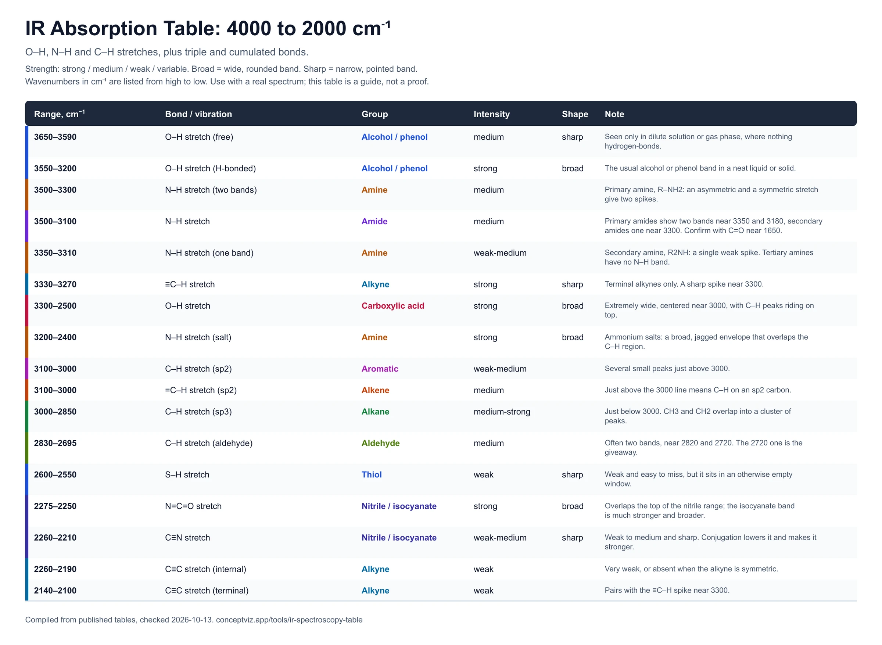
Task: Click the 'Carboxylic acid' group label
Action: tap(393, 306)
